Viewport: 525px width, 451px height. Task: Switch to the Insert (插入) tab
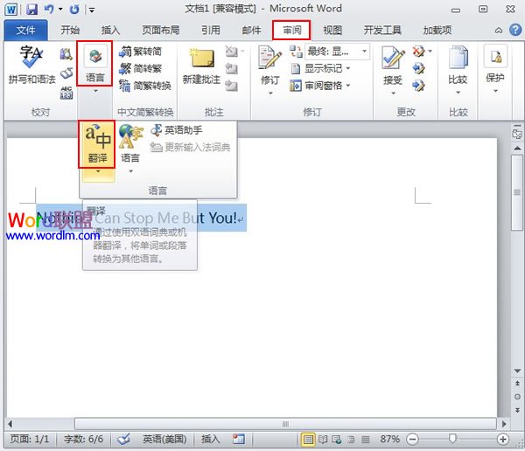point(110,31)
